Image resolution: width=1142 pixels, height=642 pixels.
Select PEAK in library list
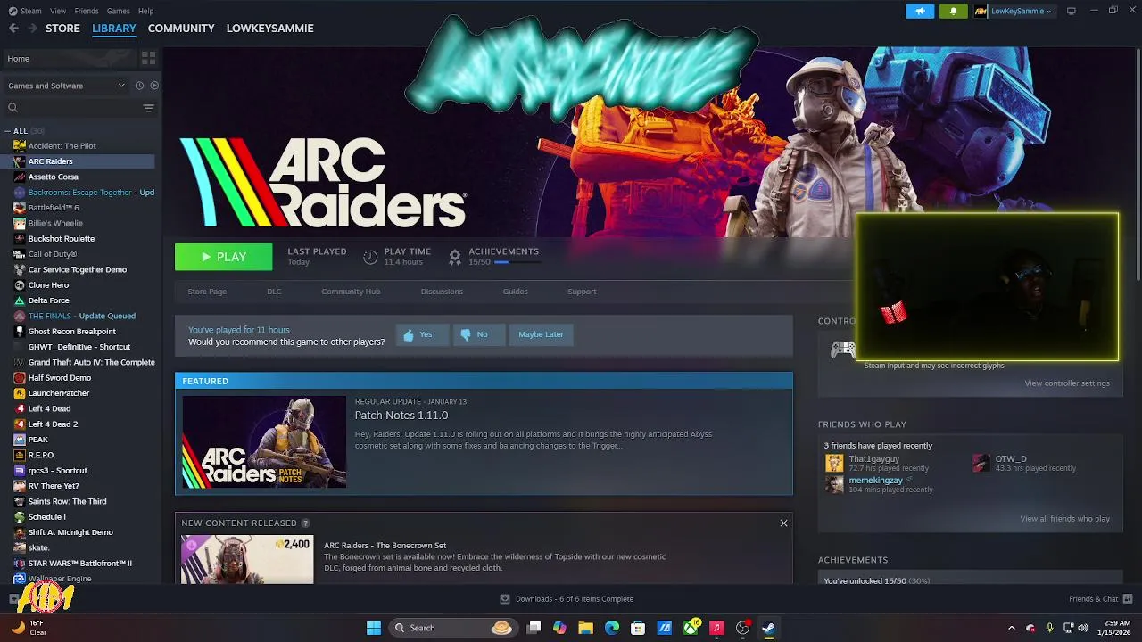tap(38, 440)
